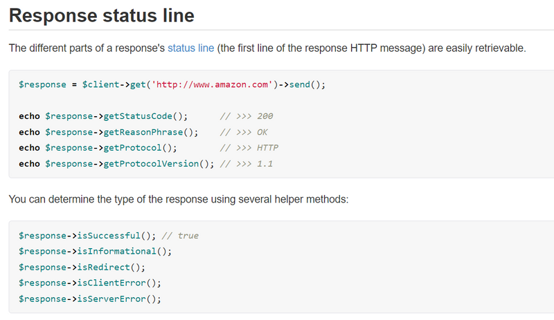Click the "// >>> 1.1" code comment

click(x=246, y=164)
